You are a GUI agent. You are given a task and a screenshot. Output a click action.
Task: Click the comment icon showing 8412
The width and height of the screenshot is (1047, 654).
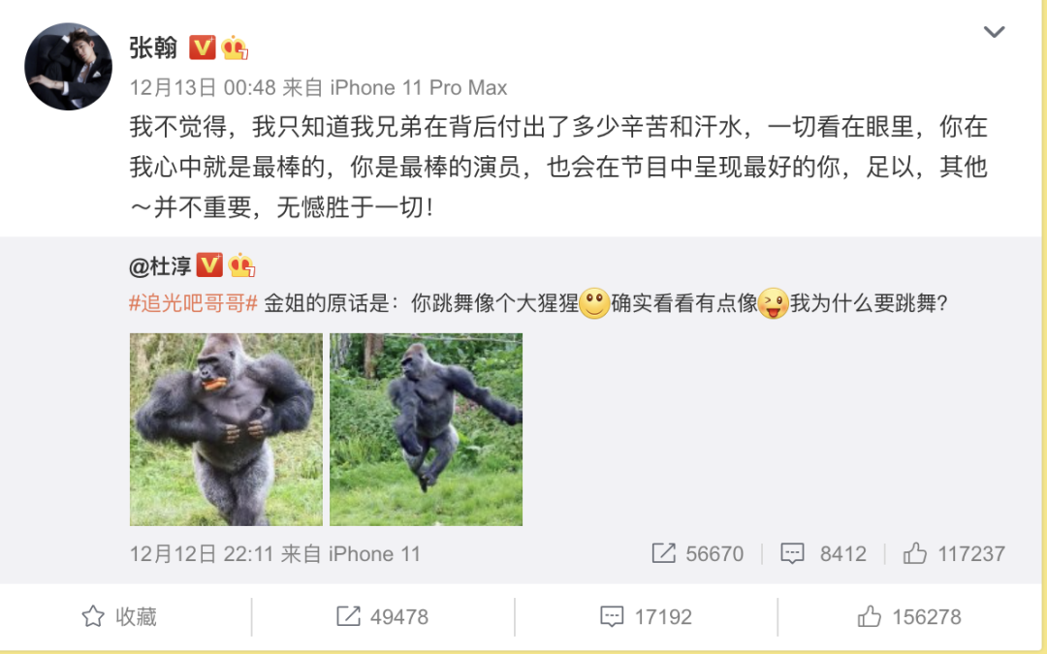[x=793, y=553]
